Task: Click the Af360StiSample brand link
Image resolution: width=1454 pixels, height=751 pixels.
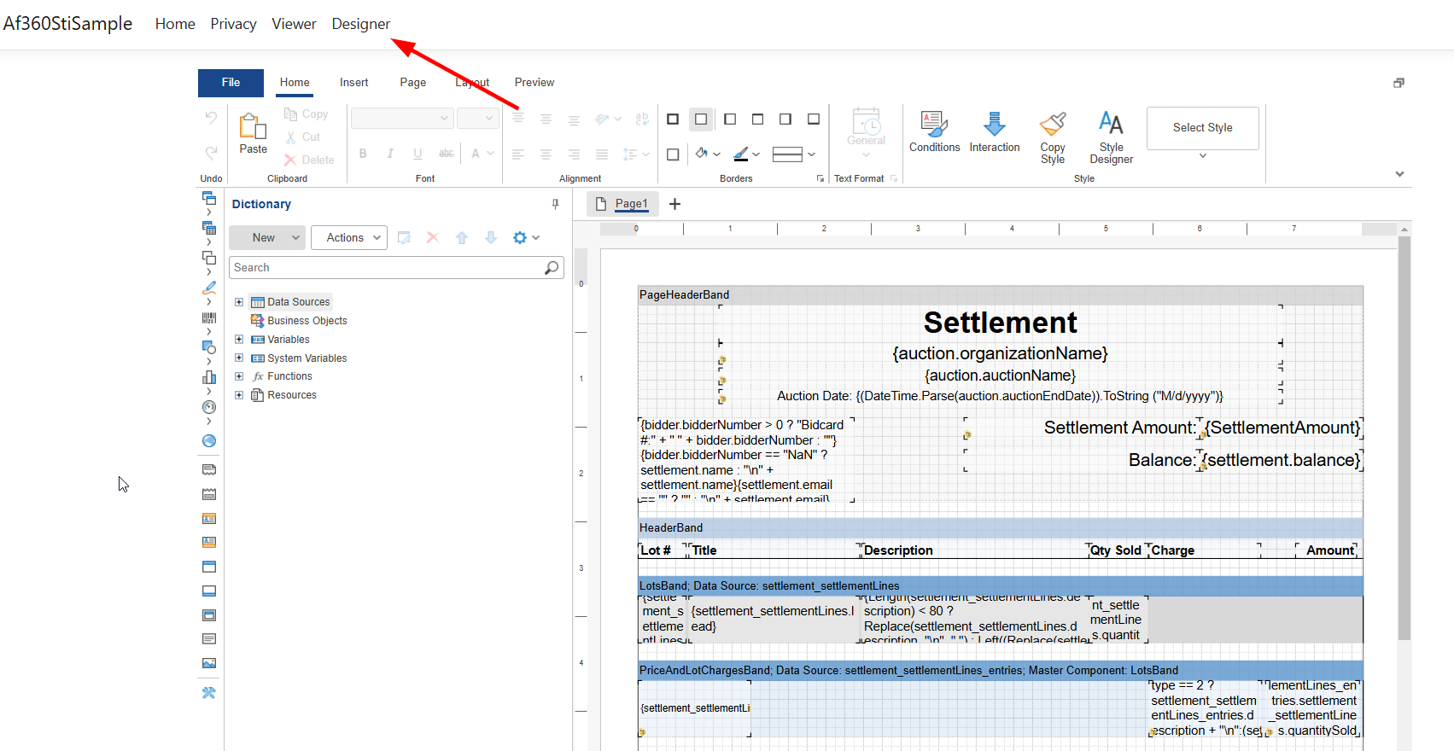Action: pyautogui.click(x=68, y=24)
